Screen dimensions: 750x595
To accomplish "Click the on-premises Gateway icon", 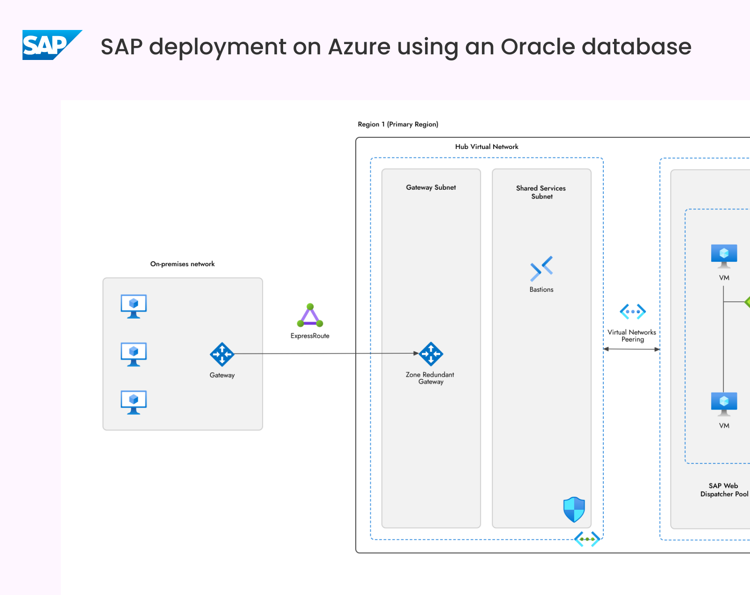I will click(222, 354).
